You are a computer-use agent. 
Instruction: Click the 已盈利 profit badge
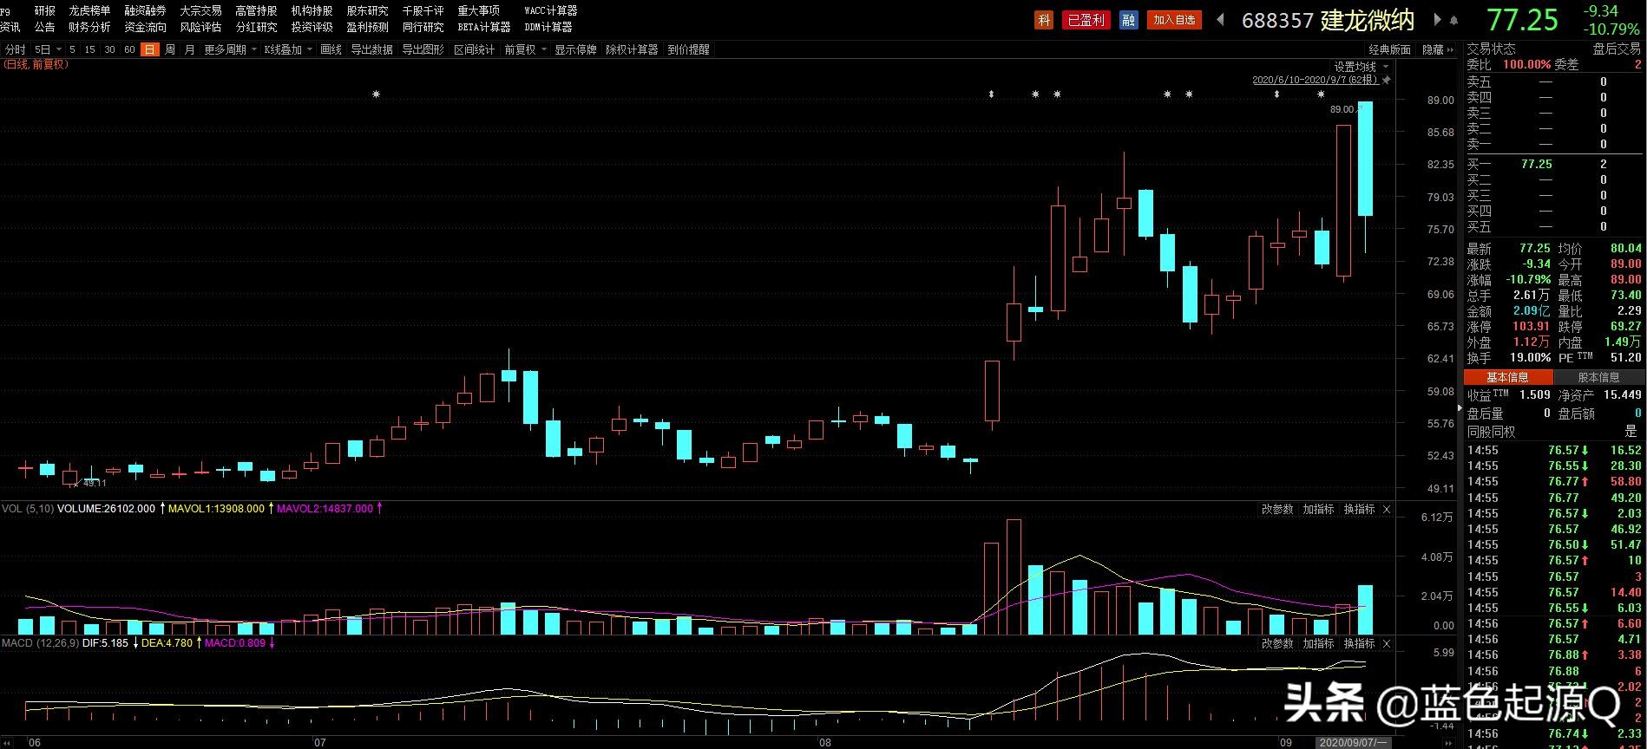1086,20
